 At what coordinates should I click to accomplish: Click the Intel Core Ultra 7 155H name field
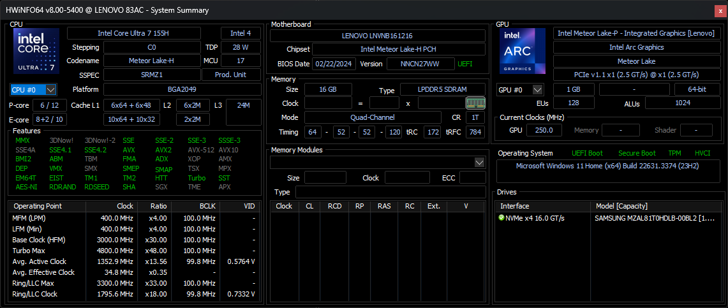click(133, 33)
